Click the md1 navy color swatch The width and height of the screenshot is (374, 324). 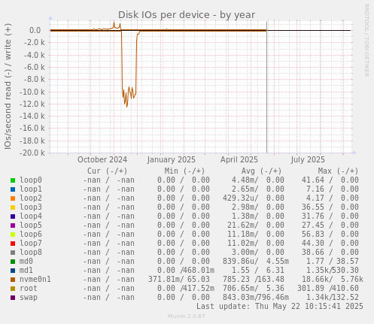click(13, 271)
